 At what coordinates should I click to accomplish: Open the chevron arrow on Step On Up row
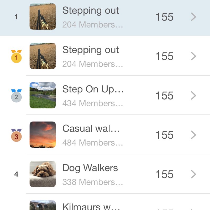pyautogui.click(x=193, y=96)
